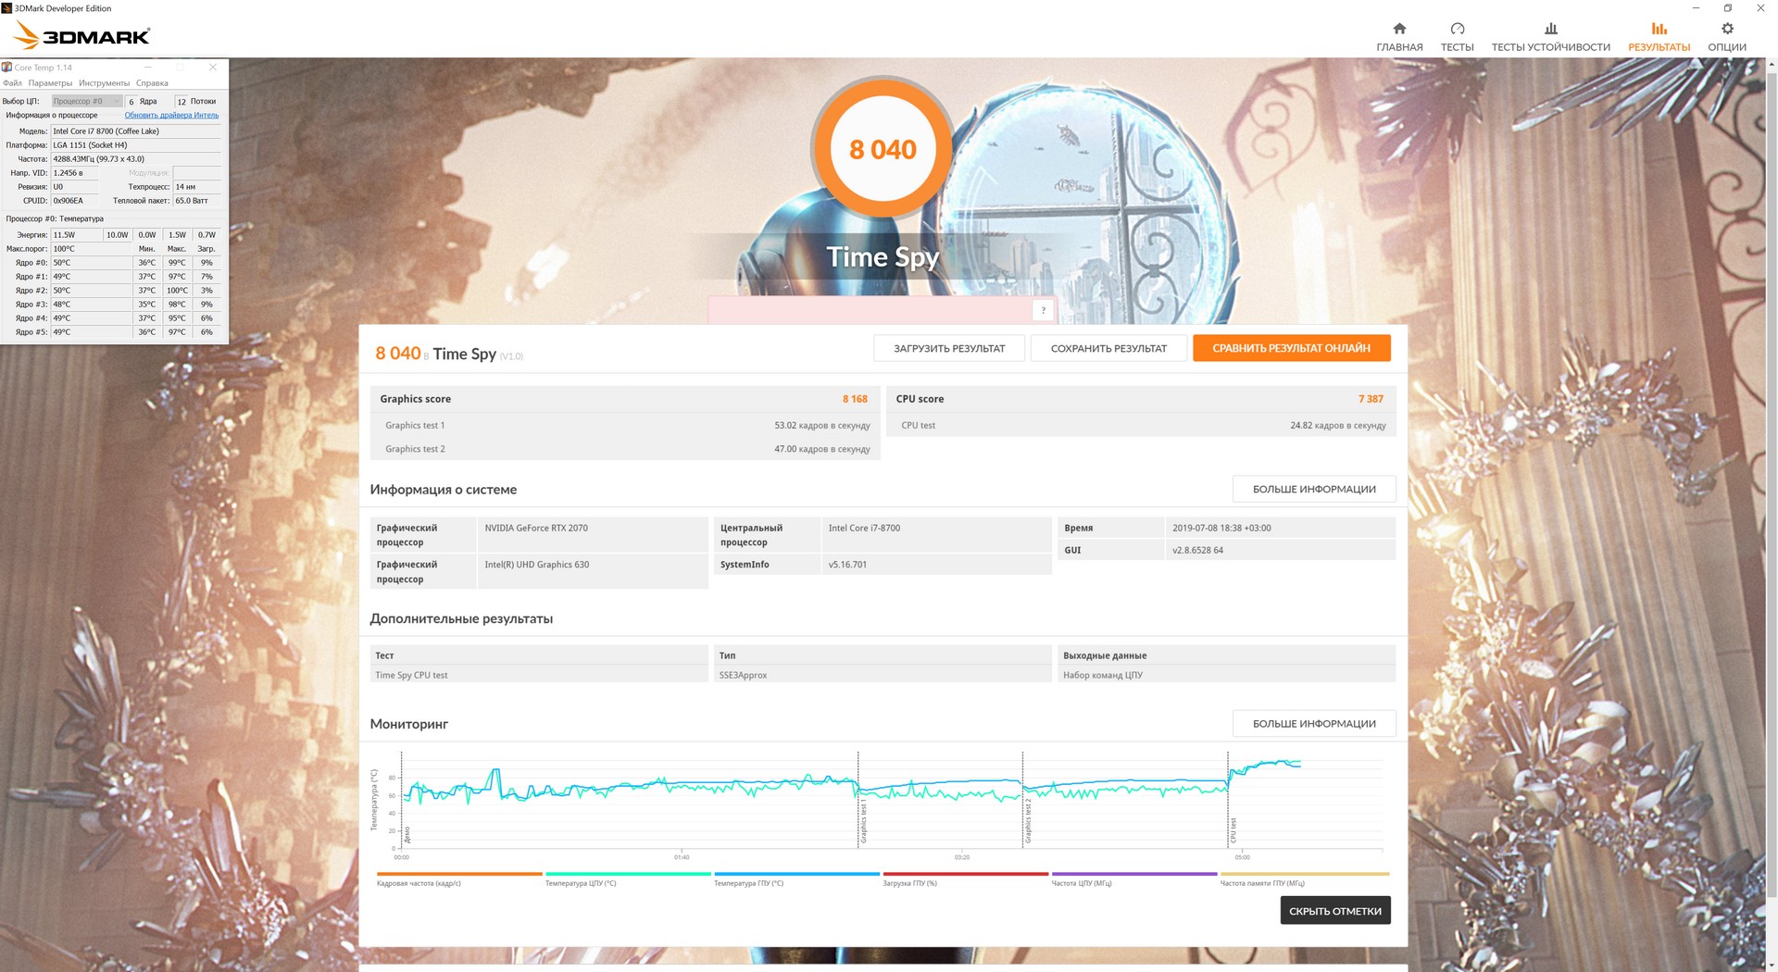1778x972 pixels.
Task: Click Ядро #0 temperature row
Action: click(113, 263)
